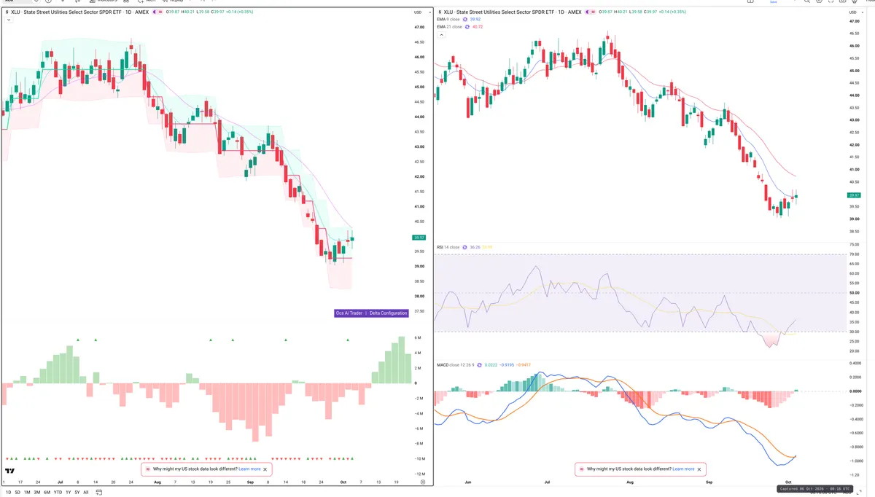Select the 3M time range
875x497 pixels.
[37, 493]
